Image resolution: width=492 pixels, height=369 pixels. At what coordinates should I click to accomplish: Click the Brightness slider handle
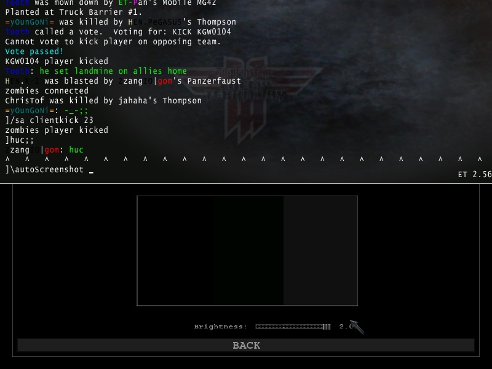tap(327, 327)
